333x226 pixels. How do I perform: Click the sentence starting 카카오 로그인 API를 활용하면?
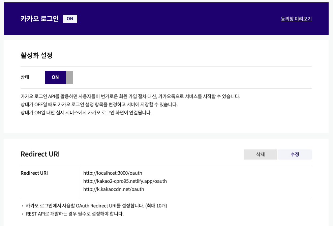pyautogui.click(x=130, y=96)
